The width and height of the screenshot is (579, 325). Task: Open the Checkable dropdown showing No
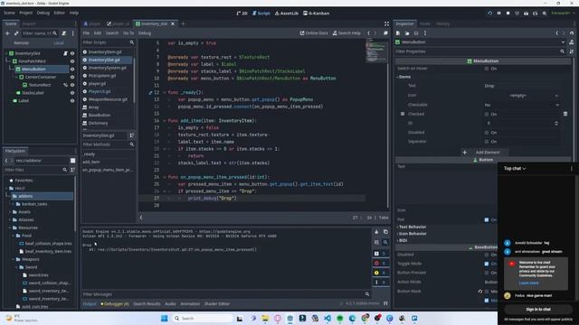[521, 105]
